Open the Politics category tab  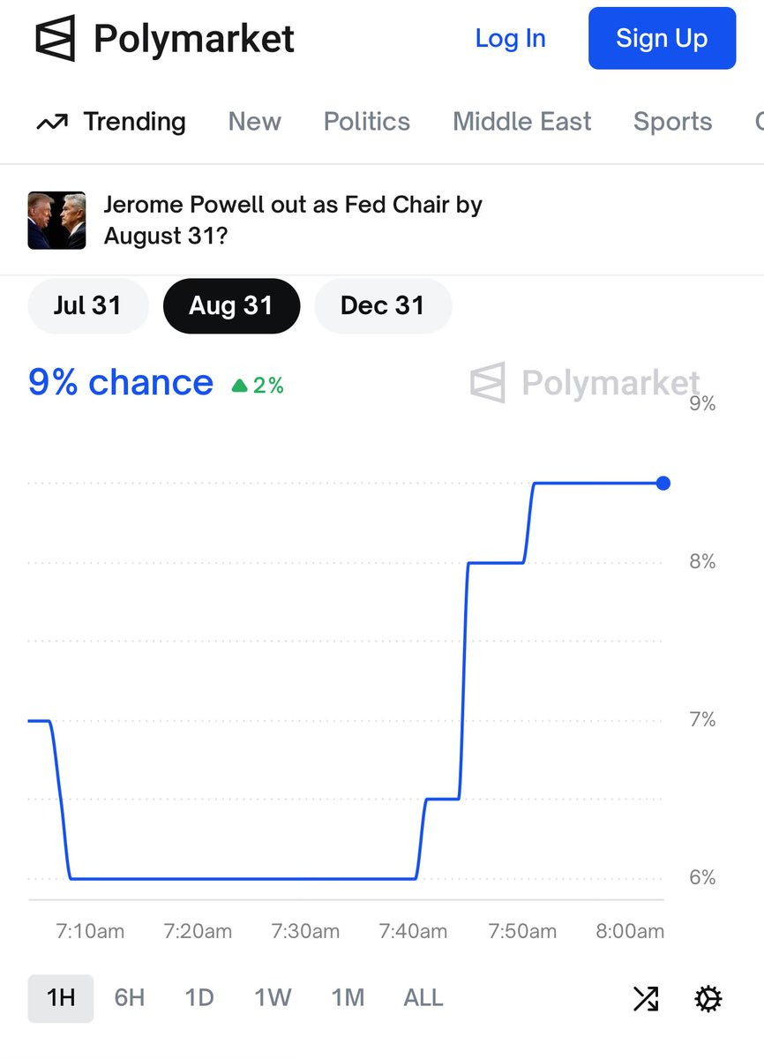(366, 122)
